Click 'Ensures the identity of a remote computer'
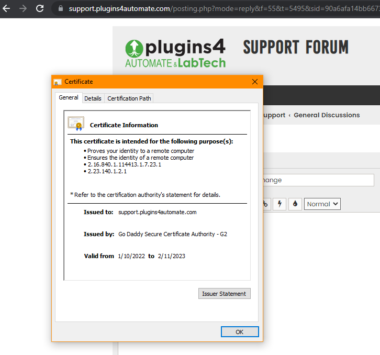380x355 pixels. point(141,158)
